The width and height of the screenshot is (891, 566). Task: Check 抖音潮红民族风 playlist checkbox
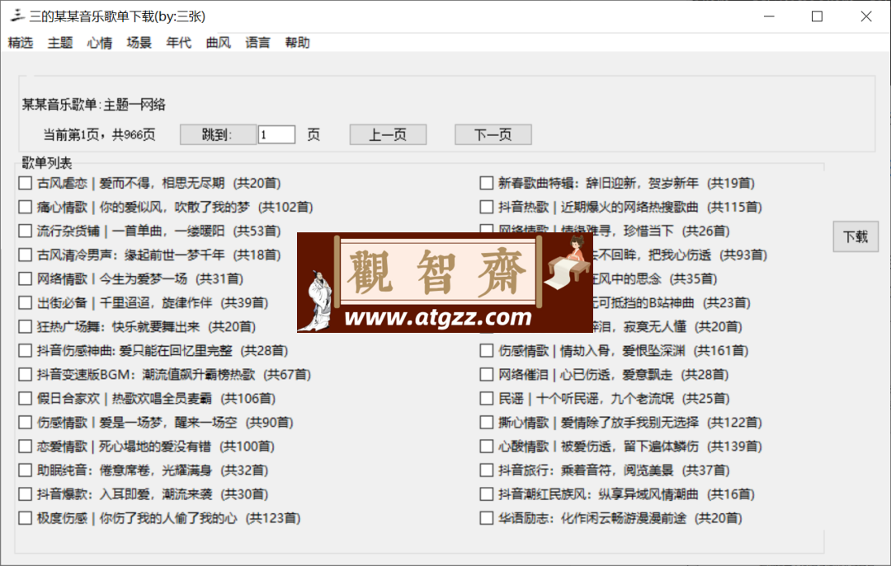click(487, 493)
